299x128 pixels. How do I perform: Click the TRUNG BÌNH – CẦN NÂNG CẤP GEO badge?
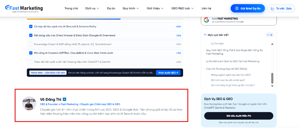tap(48, 73)
